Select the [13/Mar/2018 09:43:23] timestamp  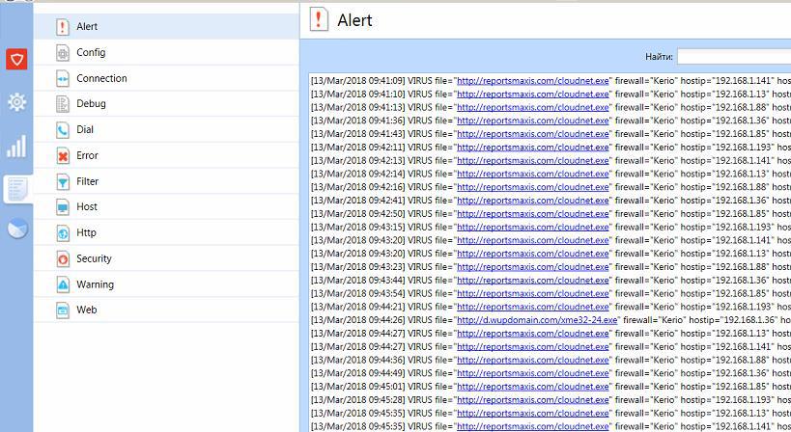[357, 267]
